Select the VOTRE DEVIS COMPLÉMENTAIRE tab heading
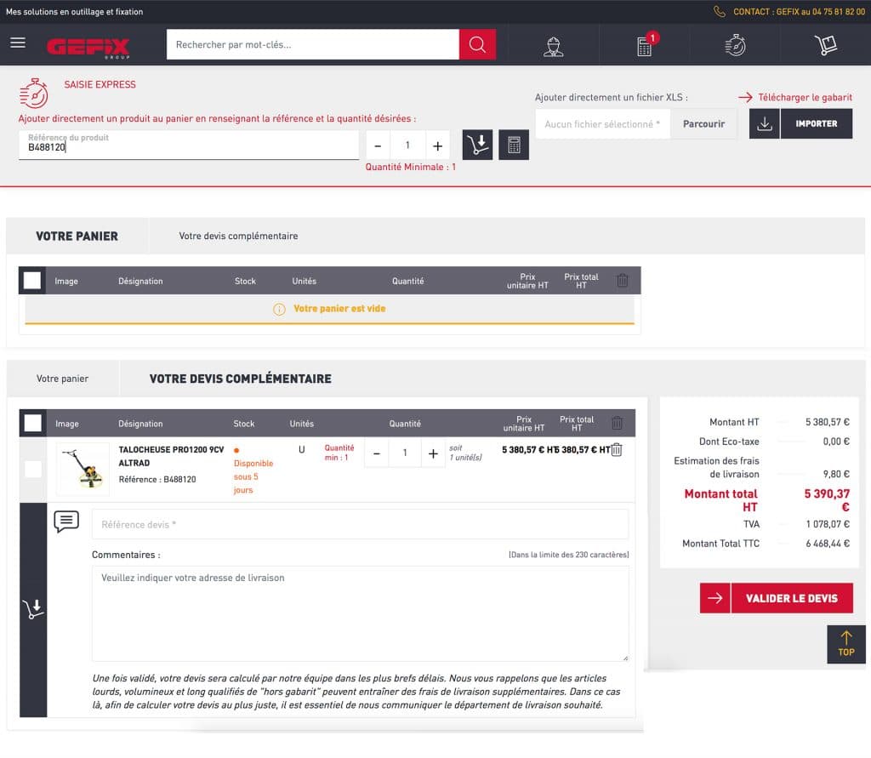The height and width of the screenshot is (758, 871). tap(241, 379)
